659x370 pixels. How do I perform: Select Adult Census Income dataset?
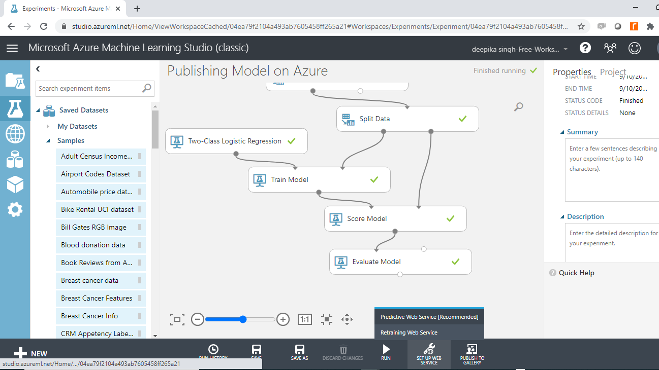pyautogui.click(x=101, y=156)
